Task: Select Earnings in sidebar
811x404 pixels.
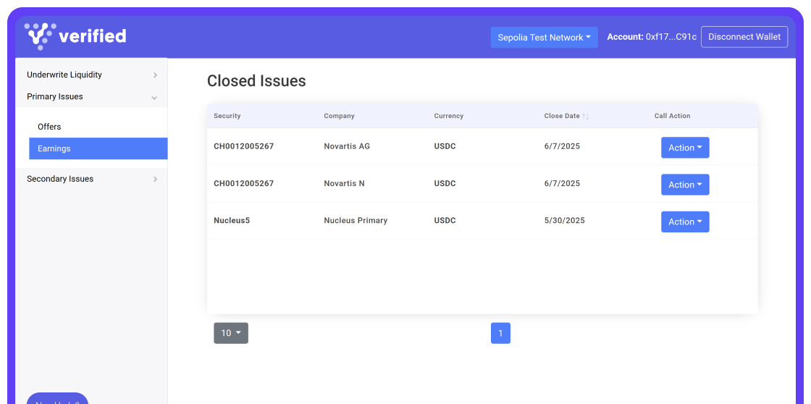Action: click(98, 148)
